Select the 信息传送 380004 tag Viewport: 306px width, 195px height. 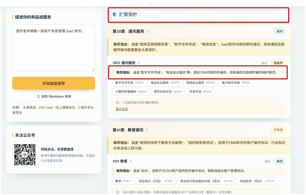(200, 92)
